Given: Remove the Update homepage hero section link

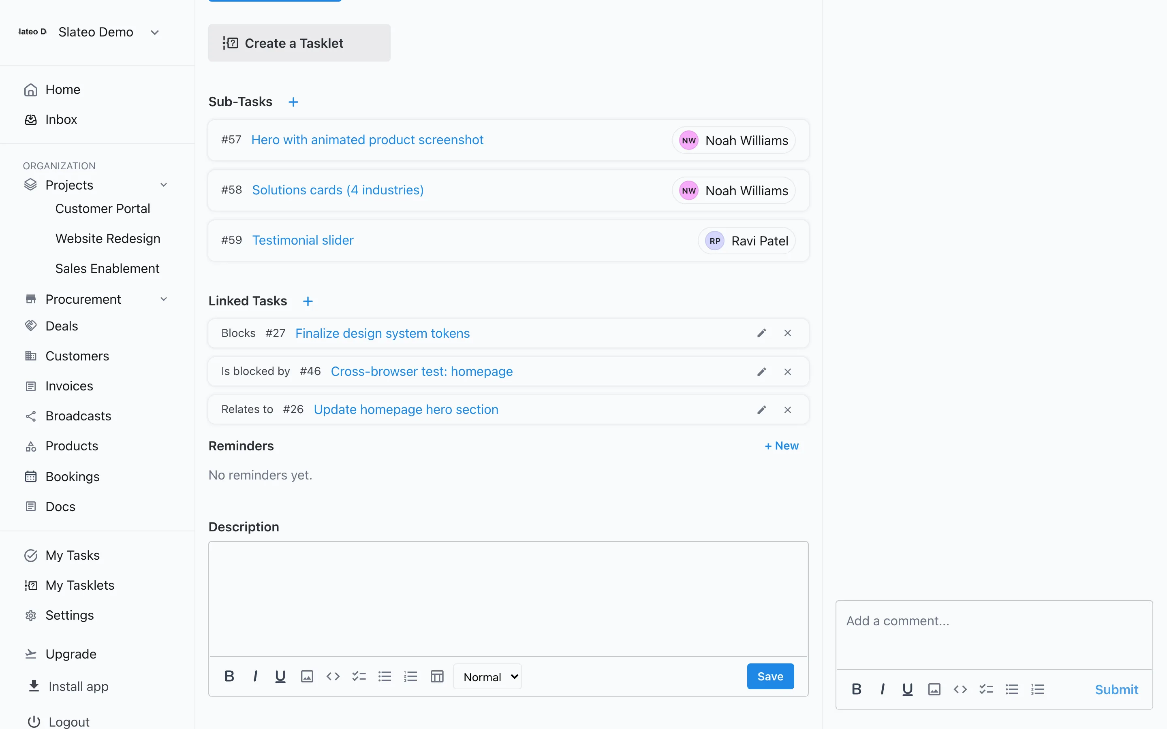Looking at the screenshot, I should pyautogui.click(x=787, y=410).
